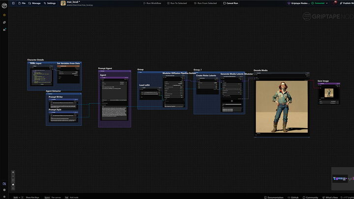Zoom out with the canvas minus button

[x=13, y=176]
